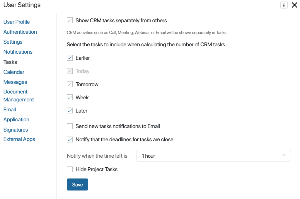This screenshot has height=199, width=300.
Task: Open the help question mark icon
Action: pyautogui.click(x=284, y=5)
